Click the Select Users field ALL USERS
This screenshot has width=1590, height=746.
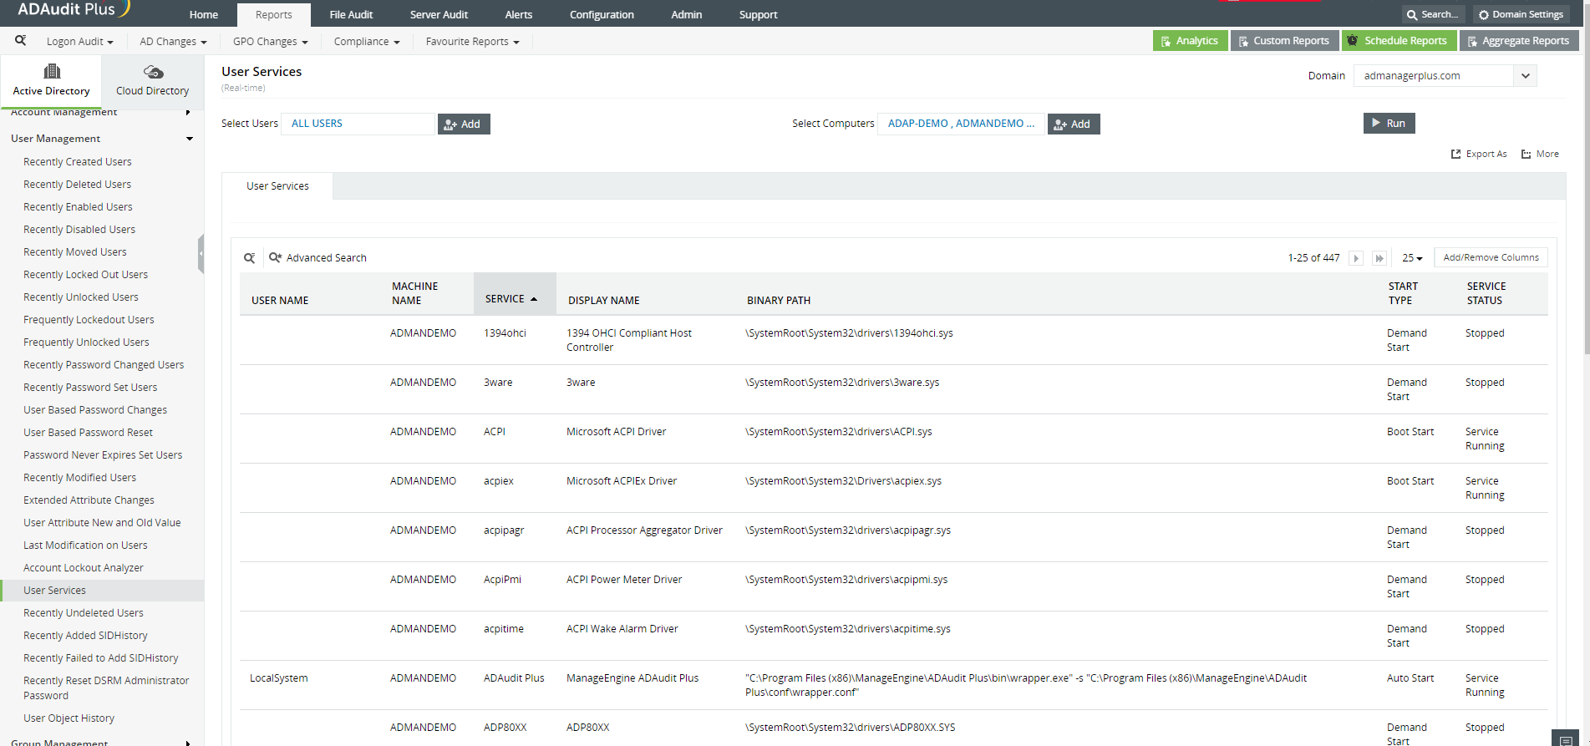358,124
